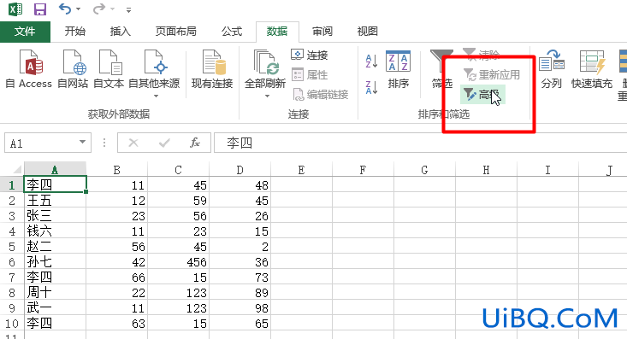Sort ascending A to Z icon
The width and height of the screenshot is (627, 339).
(371, 61)
